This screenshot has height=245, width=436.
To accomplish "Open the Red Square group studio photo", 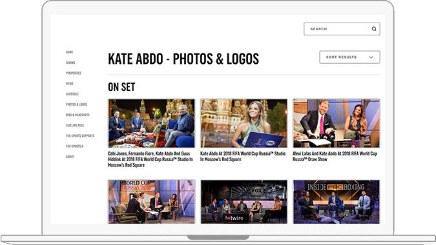I will (x=152, y=123).
